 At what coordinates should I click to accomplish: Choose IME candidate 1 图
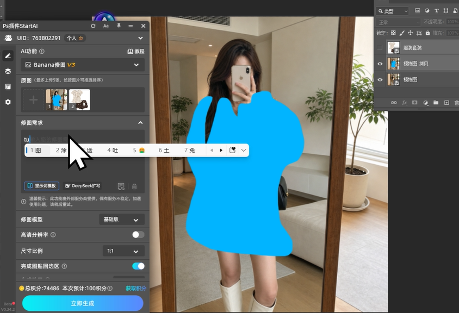point(36,151)
